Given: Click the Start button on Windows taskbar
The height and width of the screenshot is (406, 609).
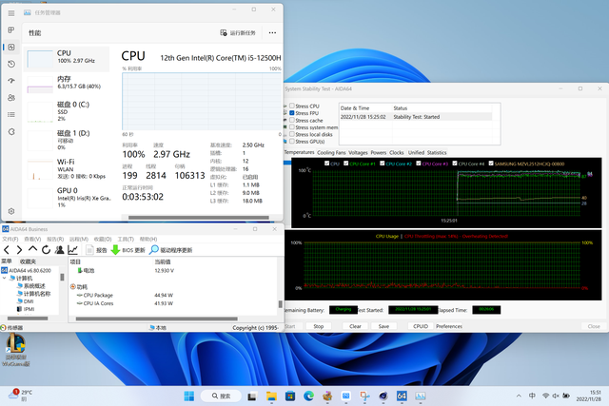Looking at the screenshot, I should (187, 396).
